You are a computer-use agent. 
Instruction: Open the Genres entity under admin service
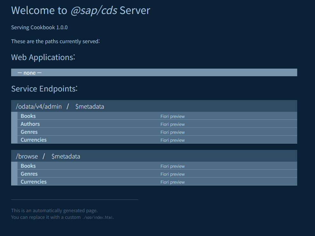pyautogui.click(x=29, y=132)
